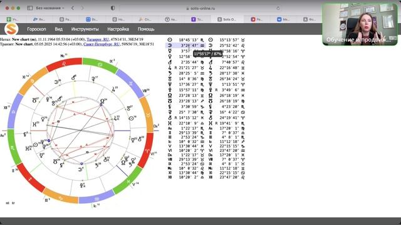
Task: Expand the Без названия tab group dropdown
Action: pos(50,8)
